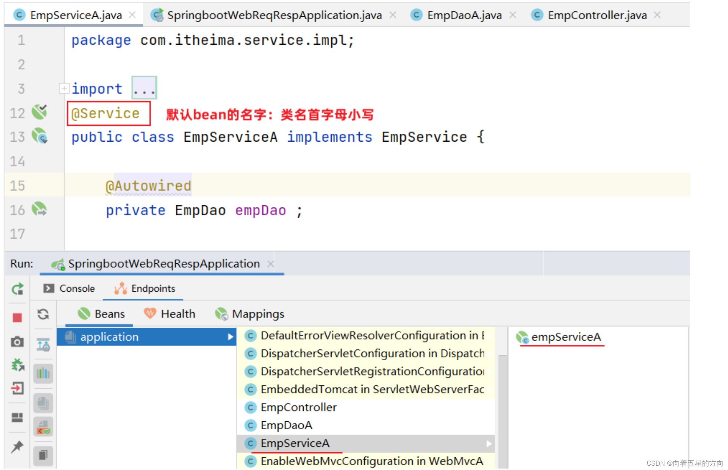Open the Mappings view
The image size is (728, 470).
point(259,313)
